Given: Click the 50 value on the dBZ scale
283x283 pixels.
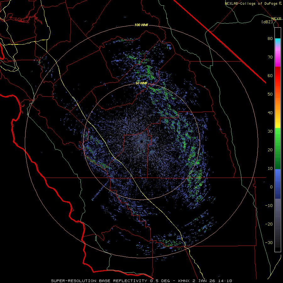Looking at the screenshot, I should (270, 94).
